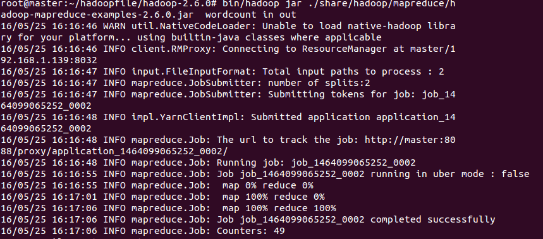Screen dimensions: 543x239
Task: Click 'Submitting tokens for job:' text
Action: coord(342,94)
